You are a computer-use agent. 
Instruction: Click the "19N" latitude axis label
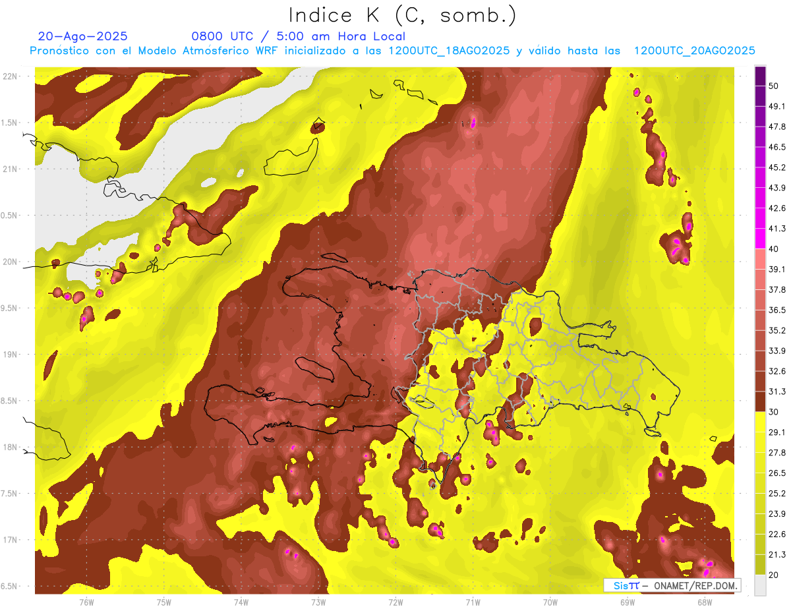(x=11, y=355)
